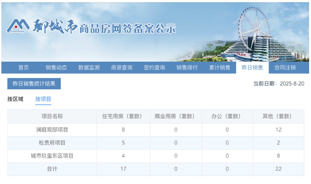Click the 昨日销售统计结果 button
This screenshot has width=311, height=184.
point(34,83)
